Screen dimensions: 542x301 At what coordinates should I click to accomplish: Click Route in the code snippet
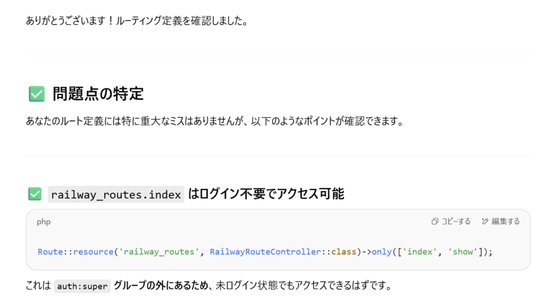(x=50, y=252)
